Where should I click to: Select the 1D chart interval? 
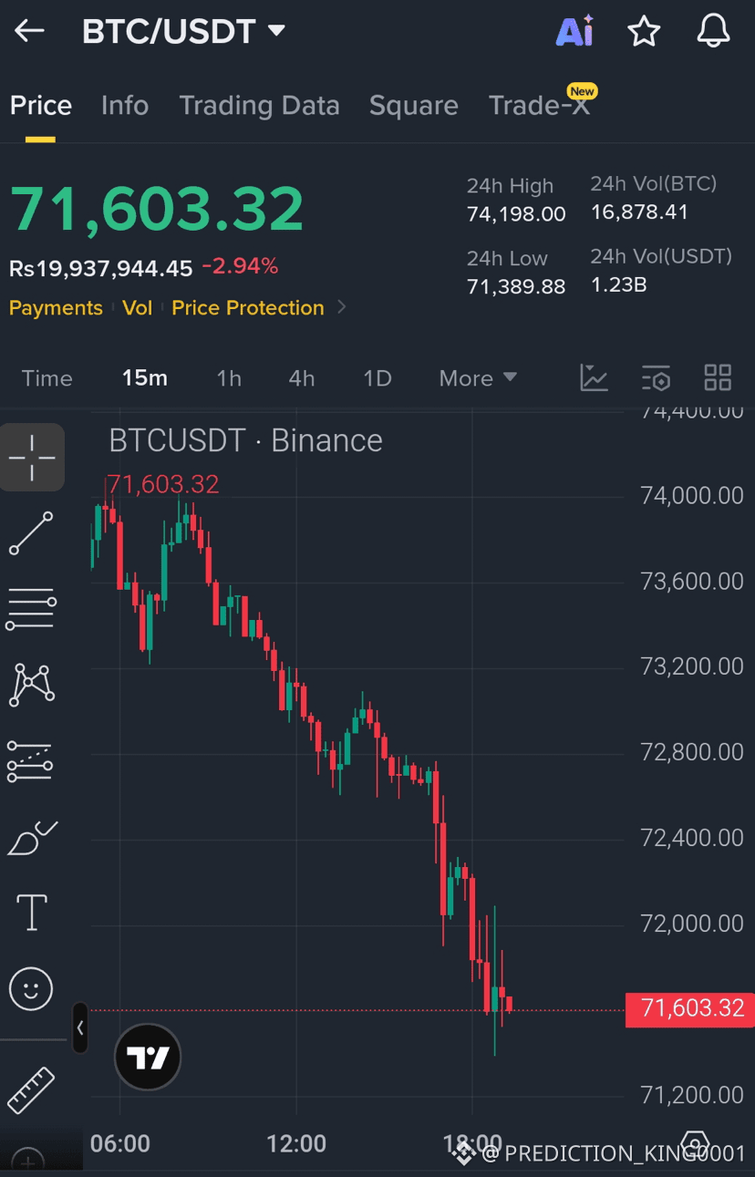click(x=377, y=378)
